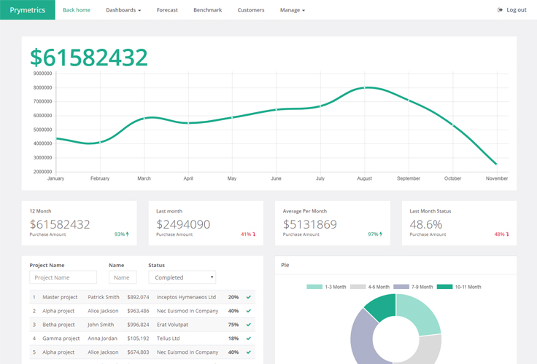
Task: Click the red down arrow by 41%
Action: point(254,234)
